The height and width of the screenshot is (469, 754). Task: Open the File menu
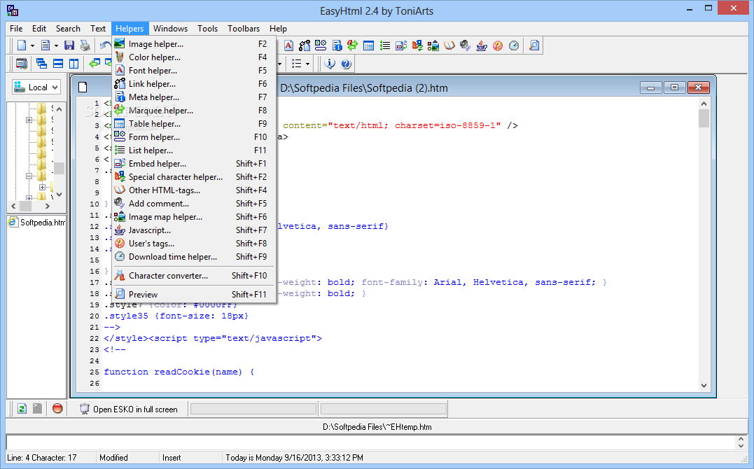tap(16, 29)
